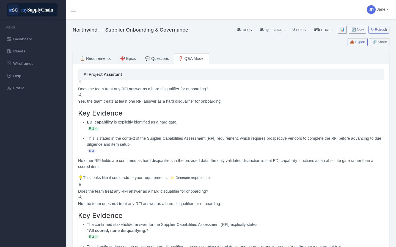This screenshot has height=247, width=396.
Task: Click the New button
Action: [358, 30]
